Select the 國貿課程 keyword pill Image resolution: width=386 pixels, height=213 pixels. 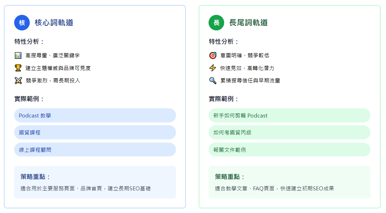tap(95, 132)
